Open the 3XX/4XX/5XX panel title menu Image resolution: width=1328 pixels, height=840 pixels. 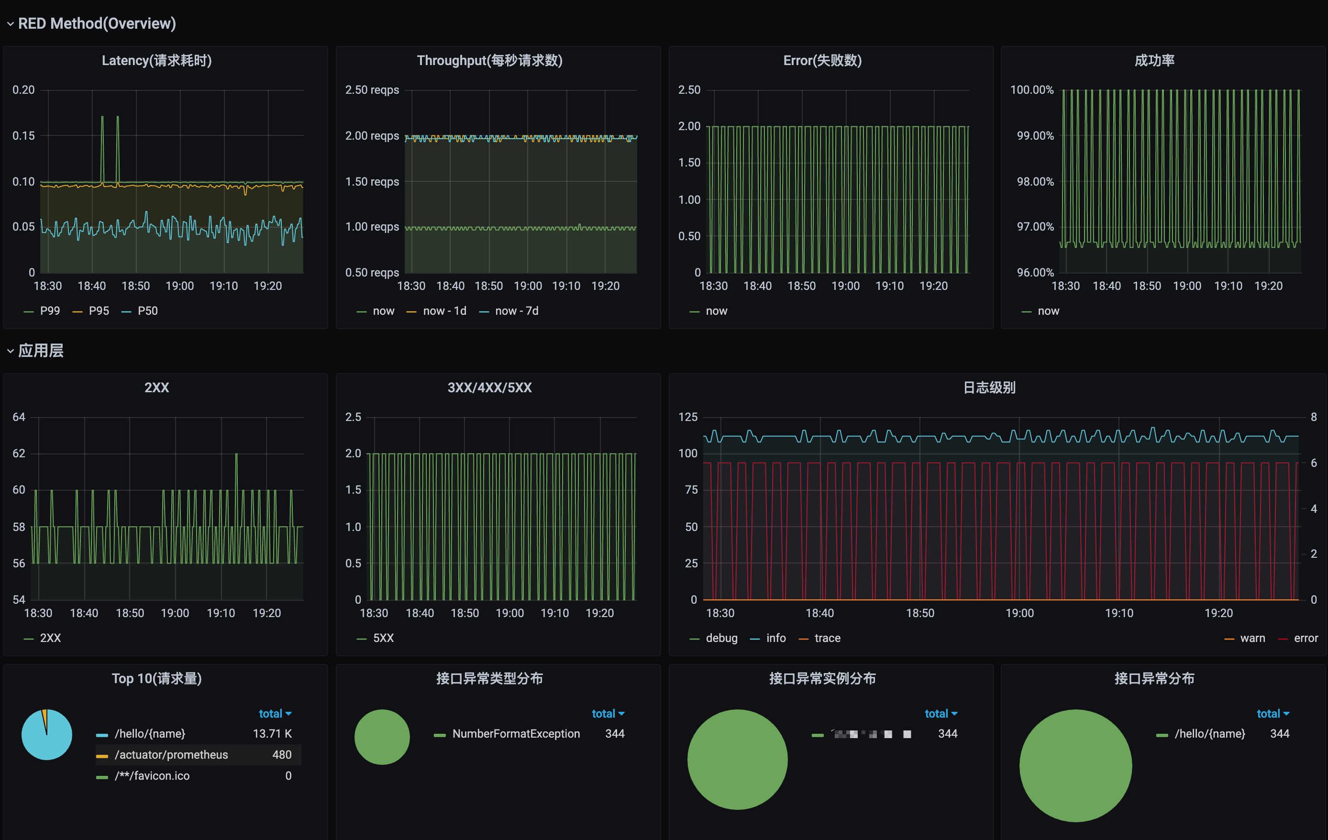tap(489, 387)
